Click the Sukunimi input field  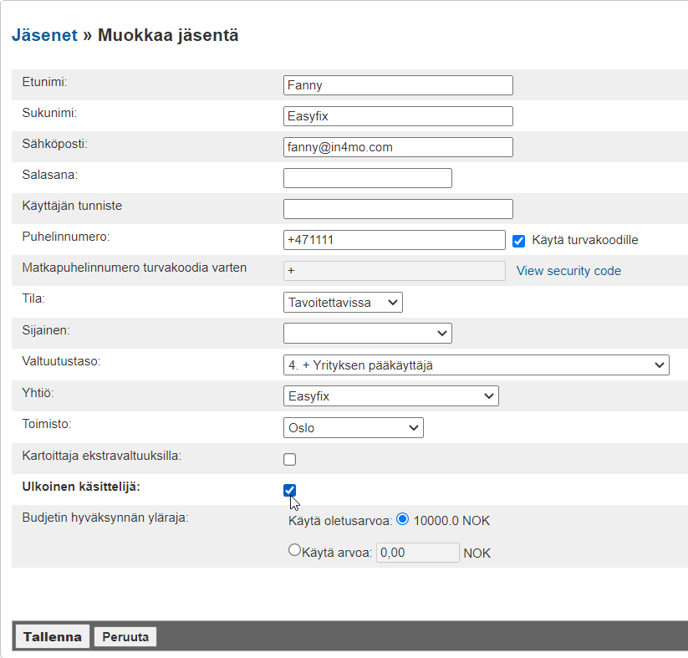398,116
